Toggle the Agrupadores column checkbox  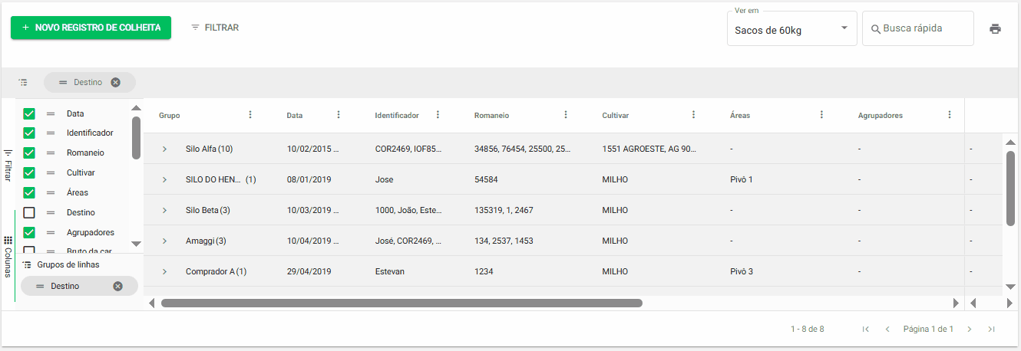[x=29, y=233]
